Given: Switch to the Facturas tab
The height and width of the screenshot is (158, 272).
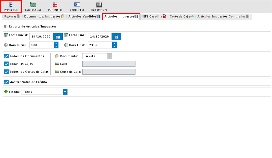Looking at the screenshot, I should [12, 17].
